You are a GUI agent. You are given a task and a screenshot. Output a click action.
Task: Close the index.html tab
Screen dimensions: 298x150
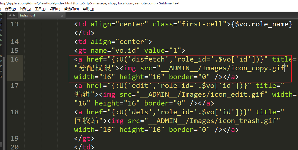(62, 16)
